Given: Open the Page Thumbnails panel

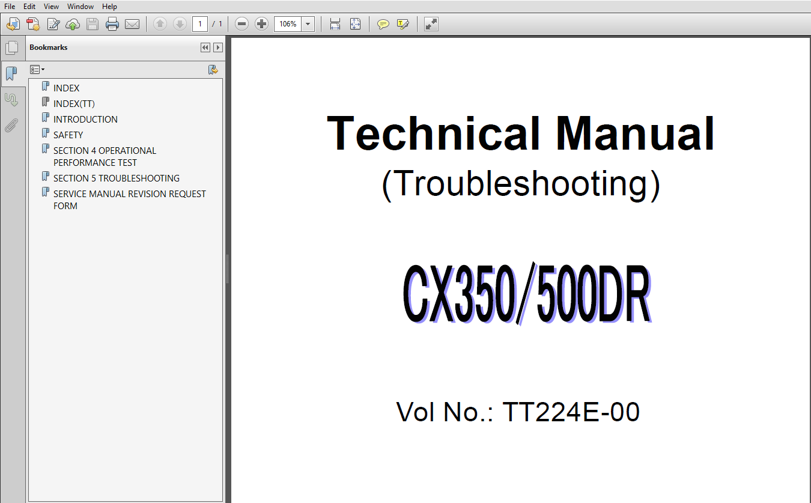Looking at the screenshot, I should point(11,48).
